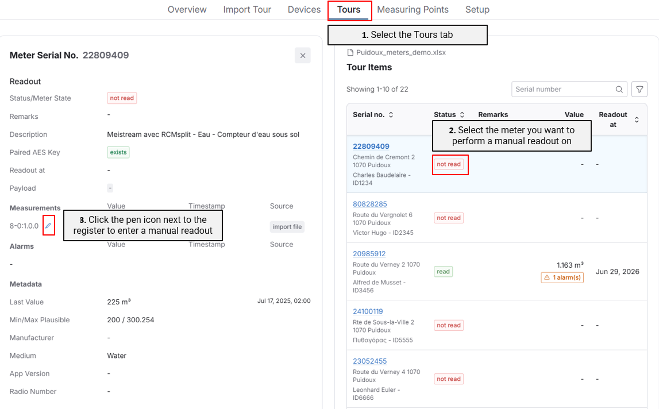
Task: Click the file icon beside Puidoux_meters_demo.xlsx
Action: click(350, 52)
